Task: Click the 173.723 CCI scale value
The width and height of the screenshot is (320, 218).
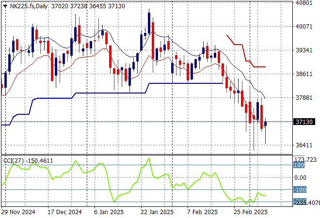Action: 305,160
